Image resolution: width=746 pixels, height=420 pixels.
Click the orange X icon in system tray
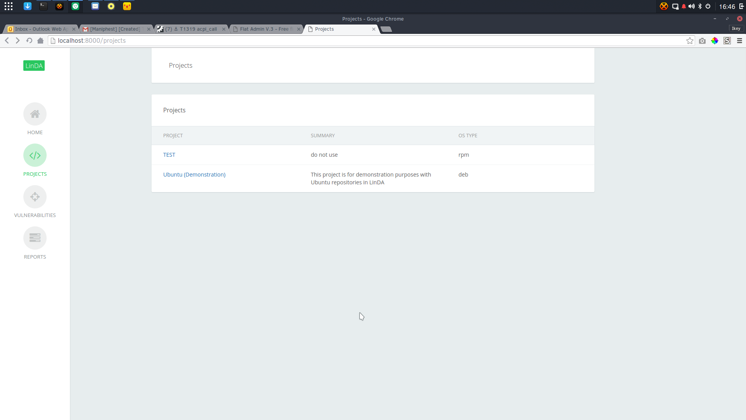pyautogui.click(x=664, y=6)
